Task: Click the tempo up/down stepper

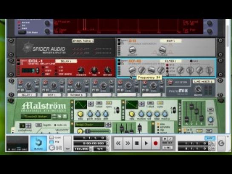Action: pyautogui.click(x=91, y=149)
